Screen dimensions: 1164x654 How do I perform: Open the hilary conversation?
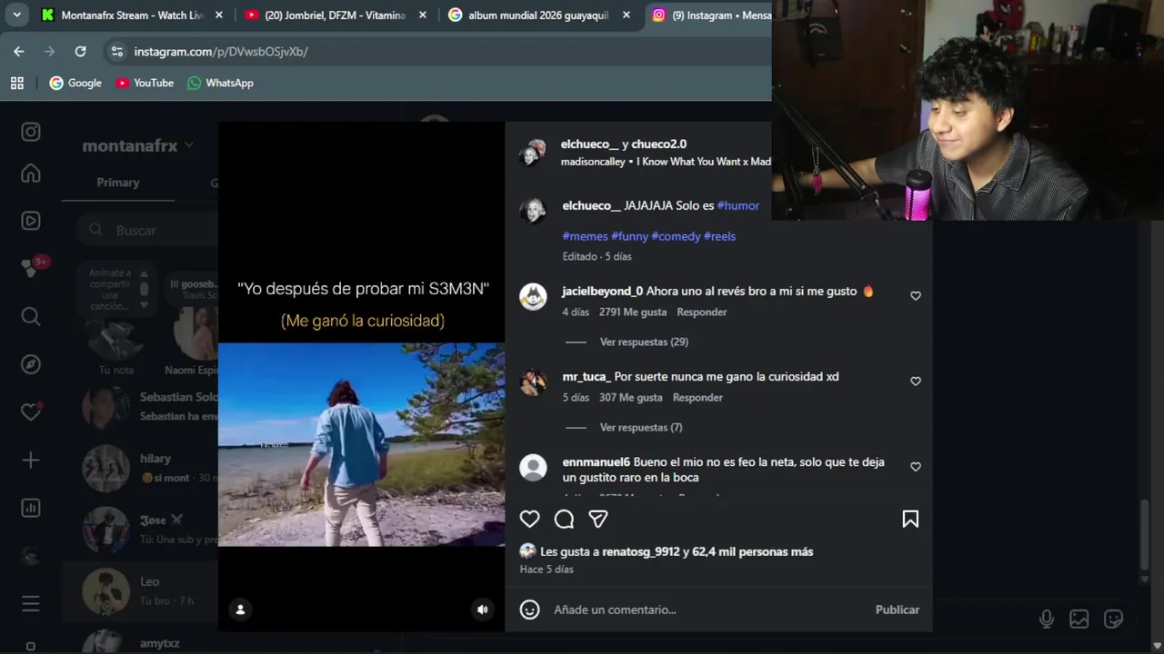point(140,468)
